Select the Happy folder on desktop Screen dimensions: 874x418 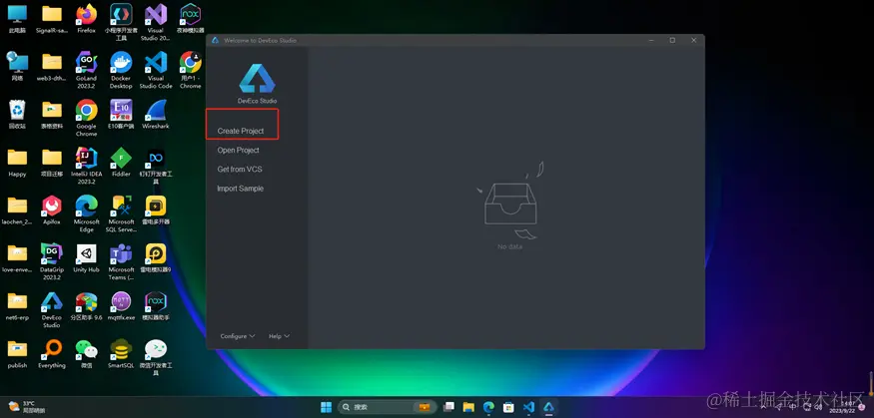[17, 163]
